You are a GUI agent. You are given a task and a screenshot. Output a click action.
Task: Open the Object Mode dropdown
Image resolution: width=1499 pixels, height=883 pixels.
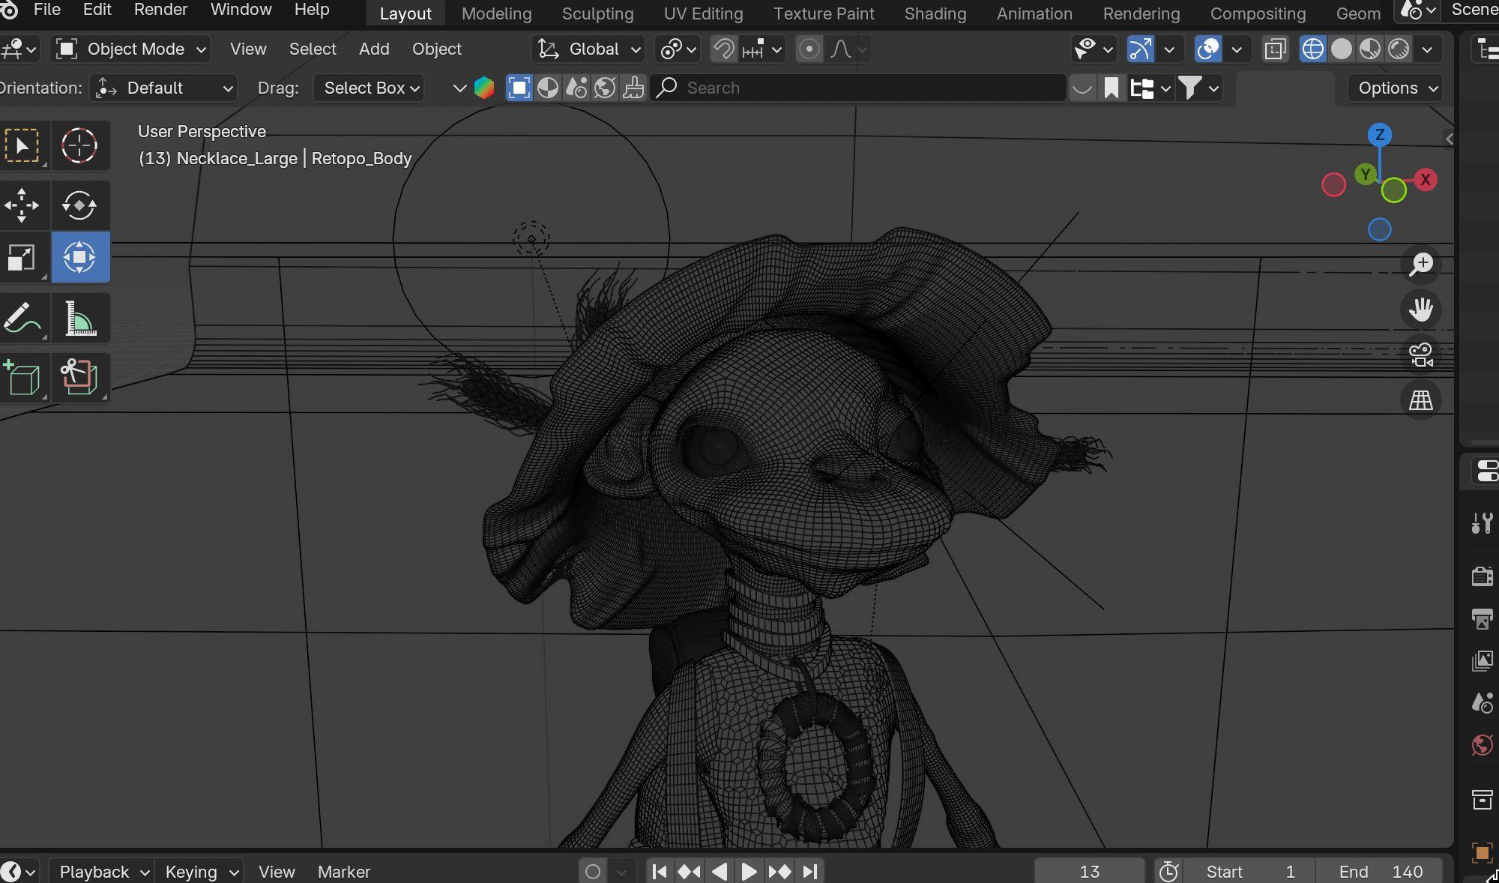[131, 49]
